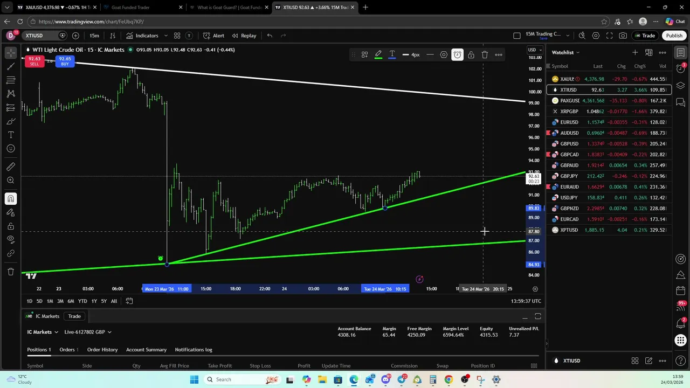The image size is (690, 388).
Task: Add a symbol to the watchlist
Action: pos(635,52)
